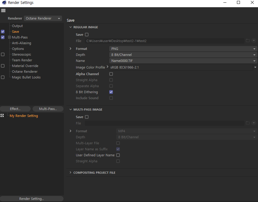The height and width of the screenshot is (202, 258).
Task: Open folder browser for Regular Image file
Action: click(248, 41)
